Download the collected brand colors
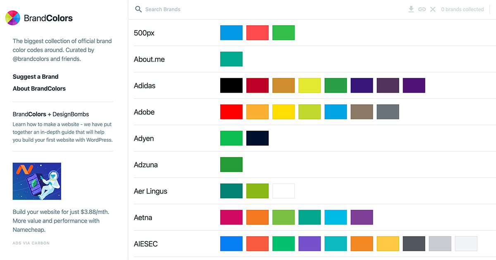496x260 pixels. [x=411, y=9]
